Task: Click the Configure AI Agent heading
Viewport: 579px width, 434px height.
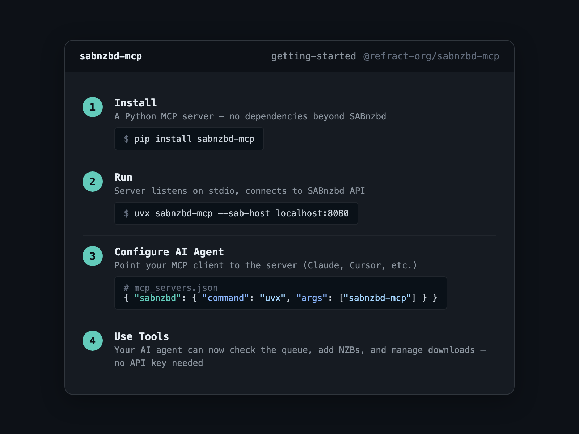Action: (x=169, y=252)
